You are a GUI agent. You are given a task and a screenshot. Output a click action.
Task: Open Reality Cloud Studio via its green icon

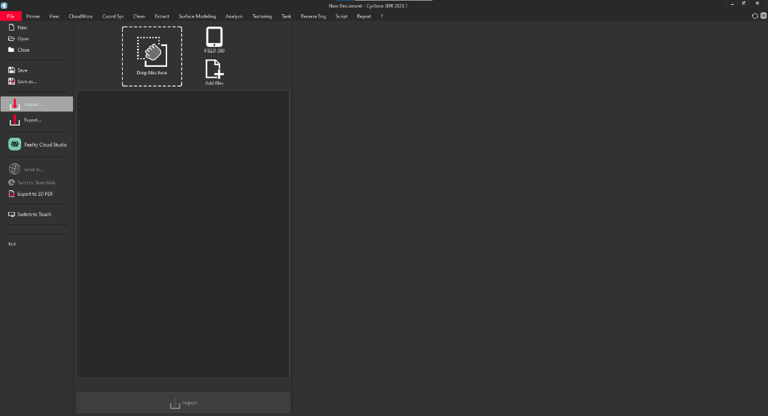point(15,144)
